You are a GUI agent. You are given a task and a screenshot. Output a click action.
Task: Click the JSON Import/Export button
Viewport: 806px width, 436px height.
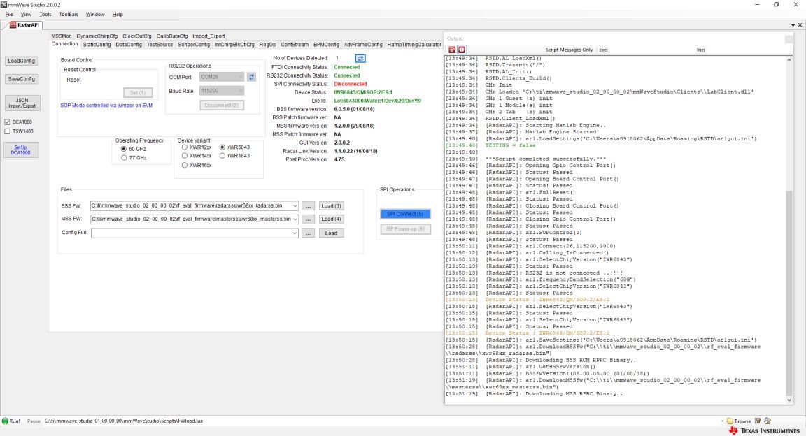pyautogui.click(x=22, y=103)
